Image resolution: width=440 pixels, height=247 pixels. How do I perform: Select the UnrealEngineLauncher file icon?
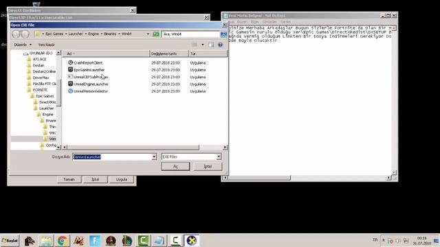pos(70,84)
